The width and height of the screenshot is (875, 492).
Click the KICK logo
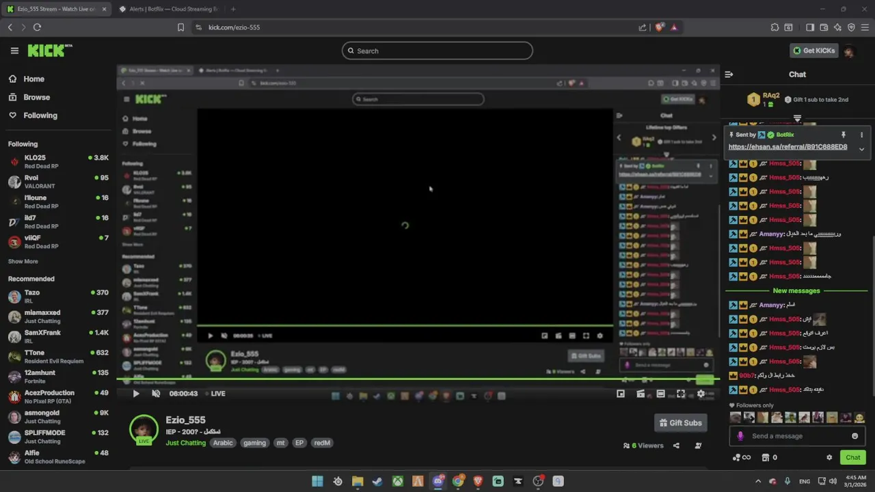coord(49,51)
